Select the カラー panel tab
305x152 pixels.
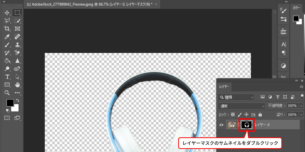point(296,8)
